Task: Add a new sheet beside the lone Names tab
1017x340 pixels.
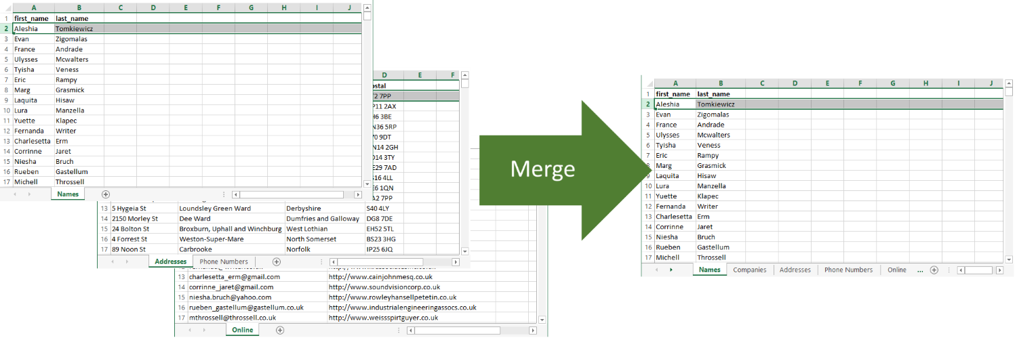Action: tap(105, 194)
